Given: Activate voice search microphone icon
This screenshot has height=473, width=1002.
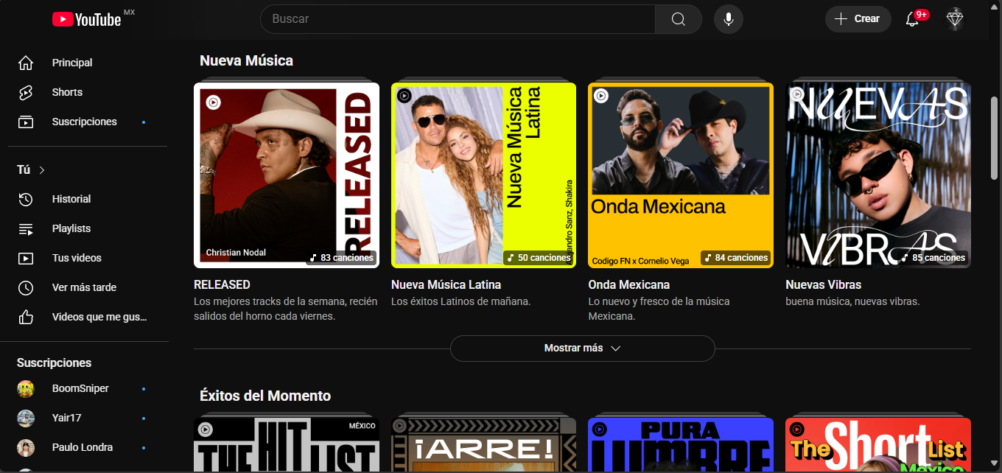Looking at the screenshot, I should [x=728, y=19].
